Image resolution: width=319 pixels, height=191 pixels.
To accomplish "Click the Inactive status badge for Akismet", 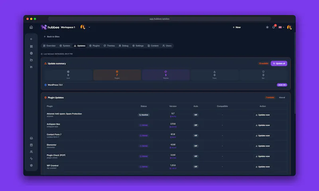I will pyautogui.click(x=144, y=115).
